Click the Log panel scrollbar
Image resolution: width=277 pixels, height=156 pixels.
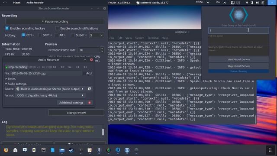tap(103, 132)
